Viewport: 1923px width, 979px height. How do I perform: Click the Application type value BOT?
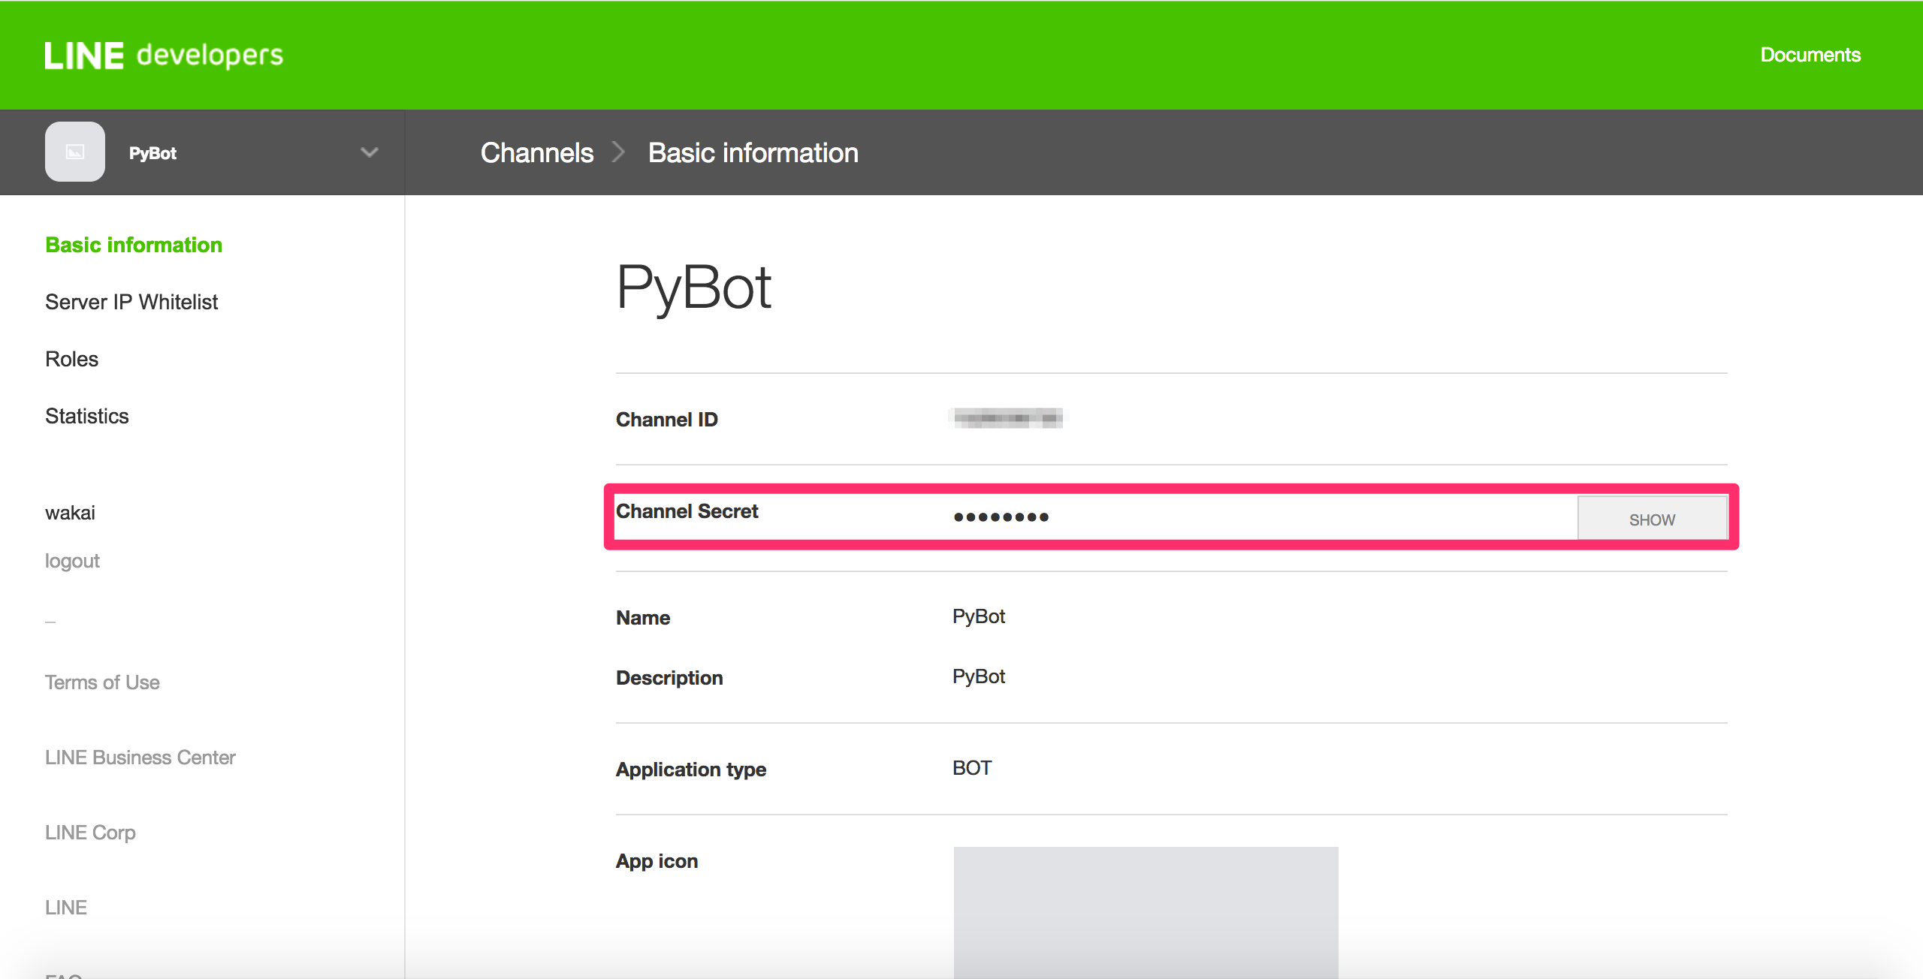pos(972,768)
